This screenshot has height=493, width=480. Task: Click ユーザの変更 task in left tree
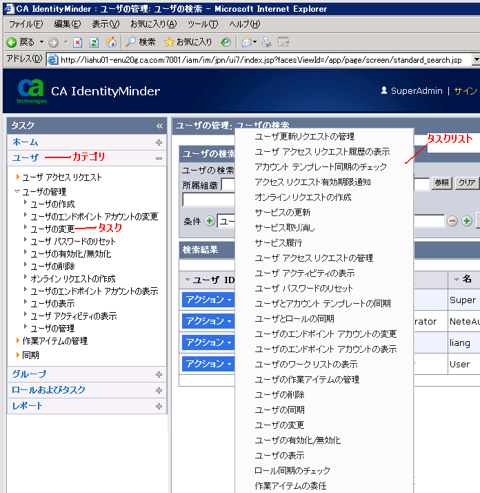click(x=52, y=229)
